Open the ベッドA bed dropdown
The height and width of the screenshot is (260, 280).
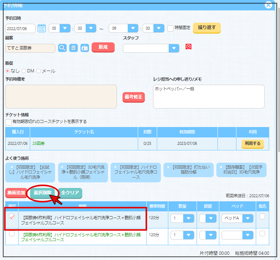(x=248, y=218)
